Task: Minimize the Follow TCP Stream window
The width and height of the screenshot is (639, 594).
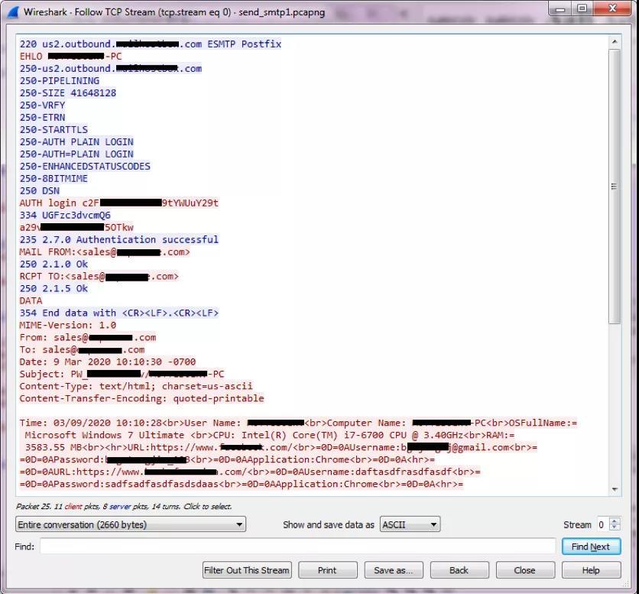Action: pyautogui.click(x=560, y=9)
